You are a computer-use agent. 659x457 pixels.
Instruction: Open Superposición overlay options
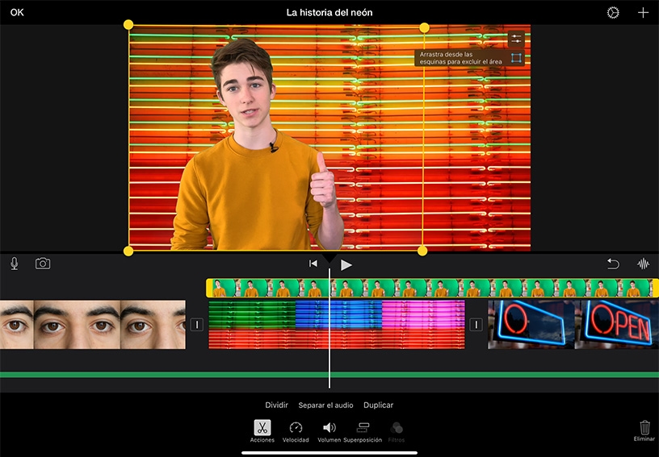[x=363, y=432]
